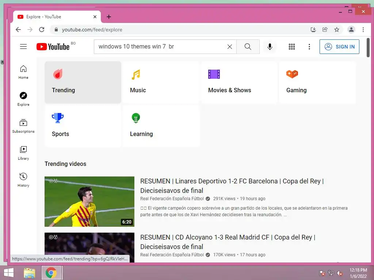Start voice search with the microphone
This screenshot has height=280, width=374.
270,47
